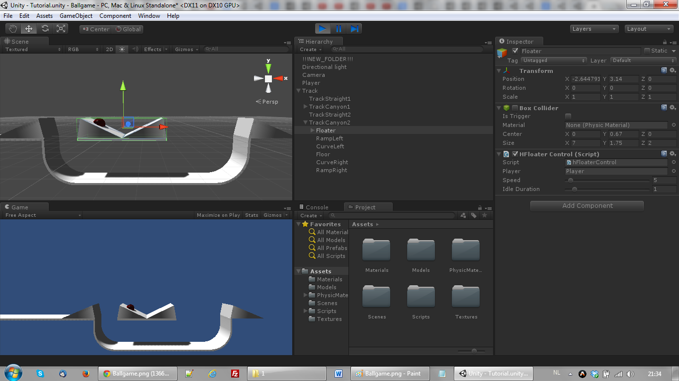Open the Tag Untagged dropdown
Viewport: 679px width, 381px height.
(x=554, y=61)
